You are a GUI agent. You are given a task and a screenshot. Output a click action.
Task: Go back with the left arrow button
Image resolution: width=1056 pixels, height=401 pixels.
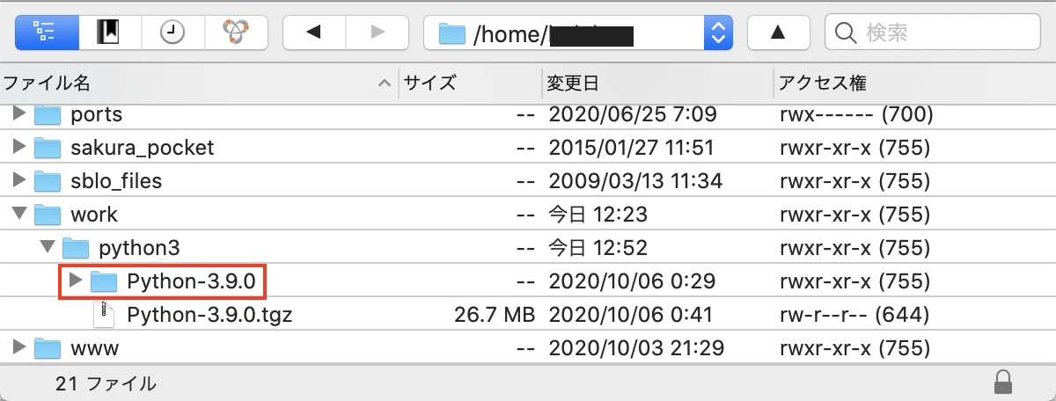pyautogui.click(x=313, y=33)
